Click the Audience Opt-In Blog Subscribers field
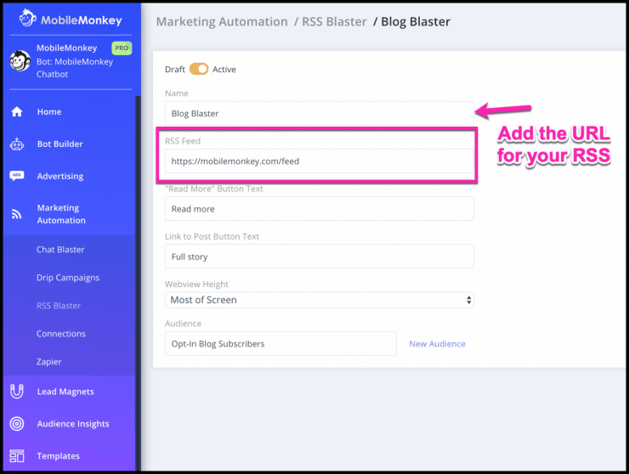The width and height of the screenshot is (629, 474). pyautogui.click(x=280, y=344)
